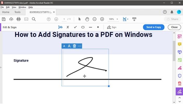Upload the file to cloud

(11, 19)
